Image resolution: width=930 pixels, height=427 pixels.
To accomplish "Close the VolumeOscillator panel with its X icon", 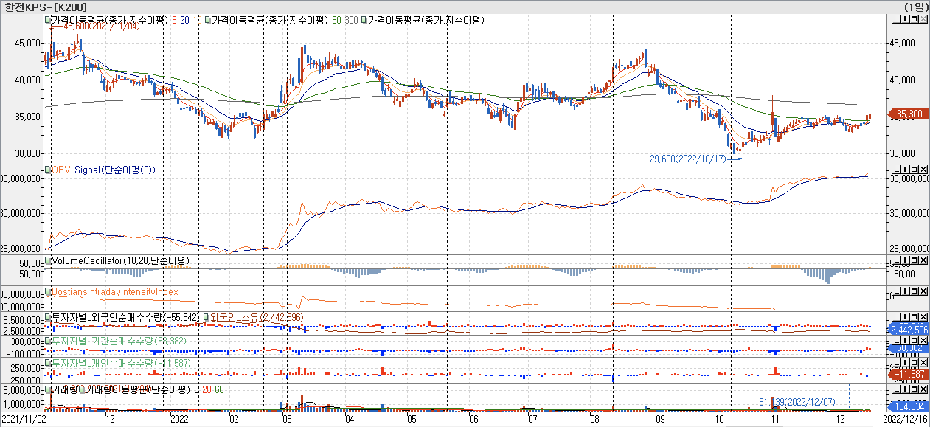I will point(924,260).
